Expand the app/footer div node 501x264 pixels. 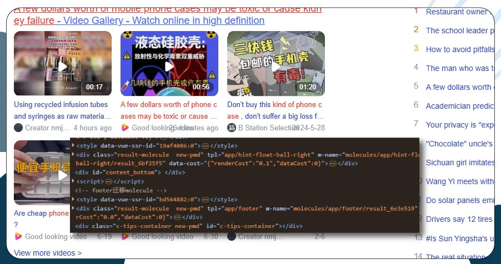[x=73, y=208]
